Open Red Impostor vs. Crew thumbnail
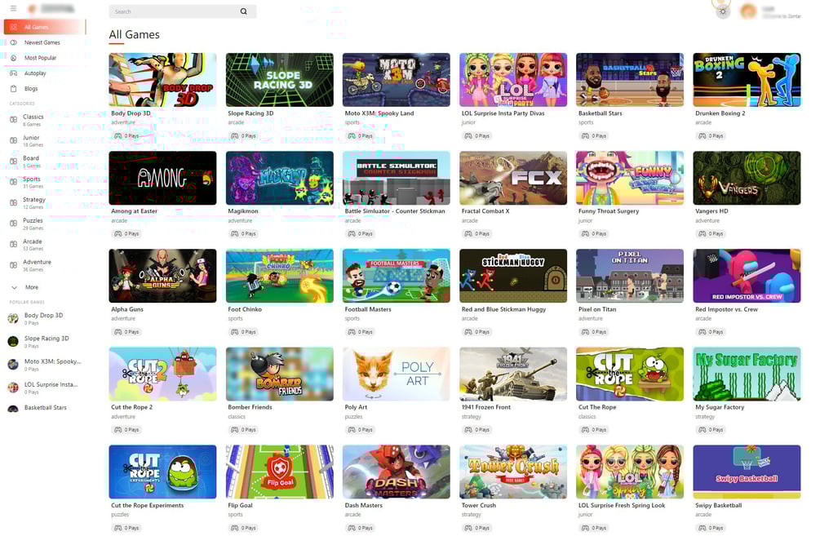This screenshot has height=536, width=820. 747,276
